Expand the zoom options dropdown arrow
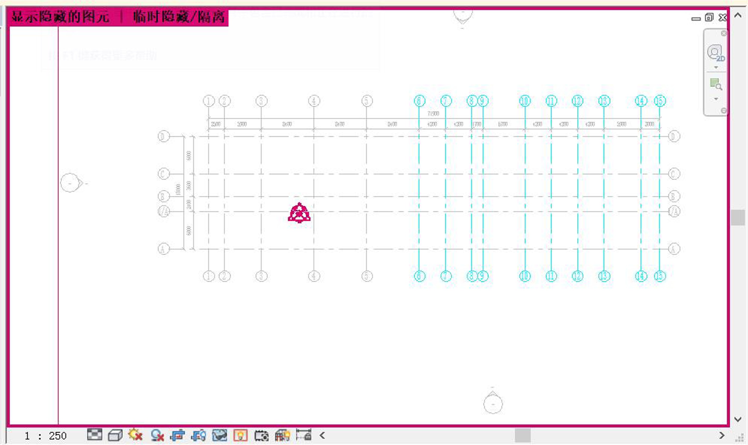The width and height of the screenshot is (748, 445). [716, 99]
